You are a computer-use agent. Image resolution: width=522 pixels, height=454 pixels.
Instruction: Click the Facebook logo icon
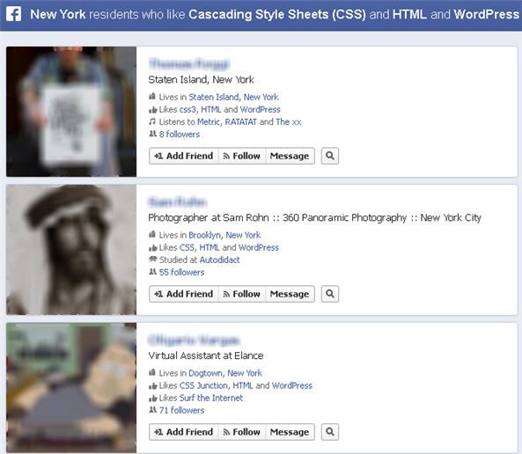coord(14,14)
